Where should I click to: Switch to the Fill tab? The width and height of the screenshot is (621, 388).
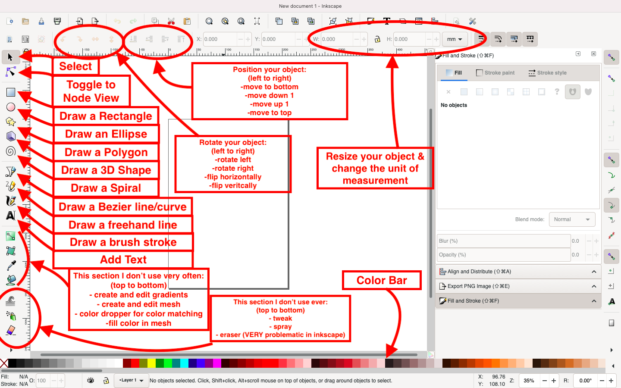454,73
